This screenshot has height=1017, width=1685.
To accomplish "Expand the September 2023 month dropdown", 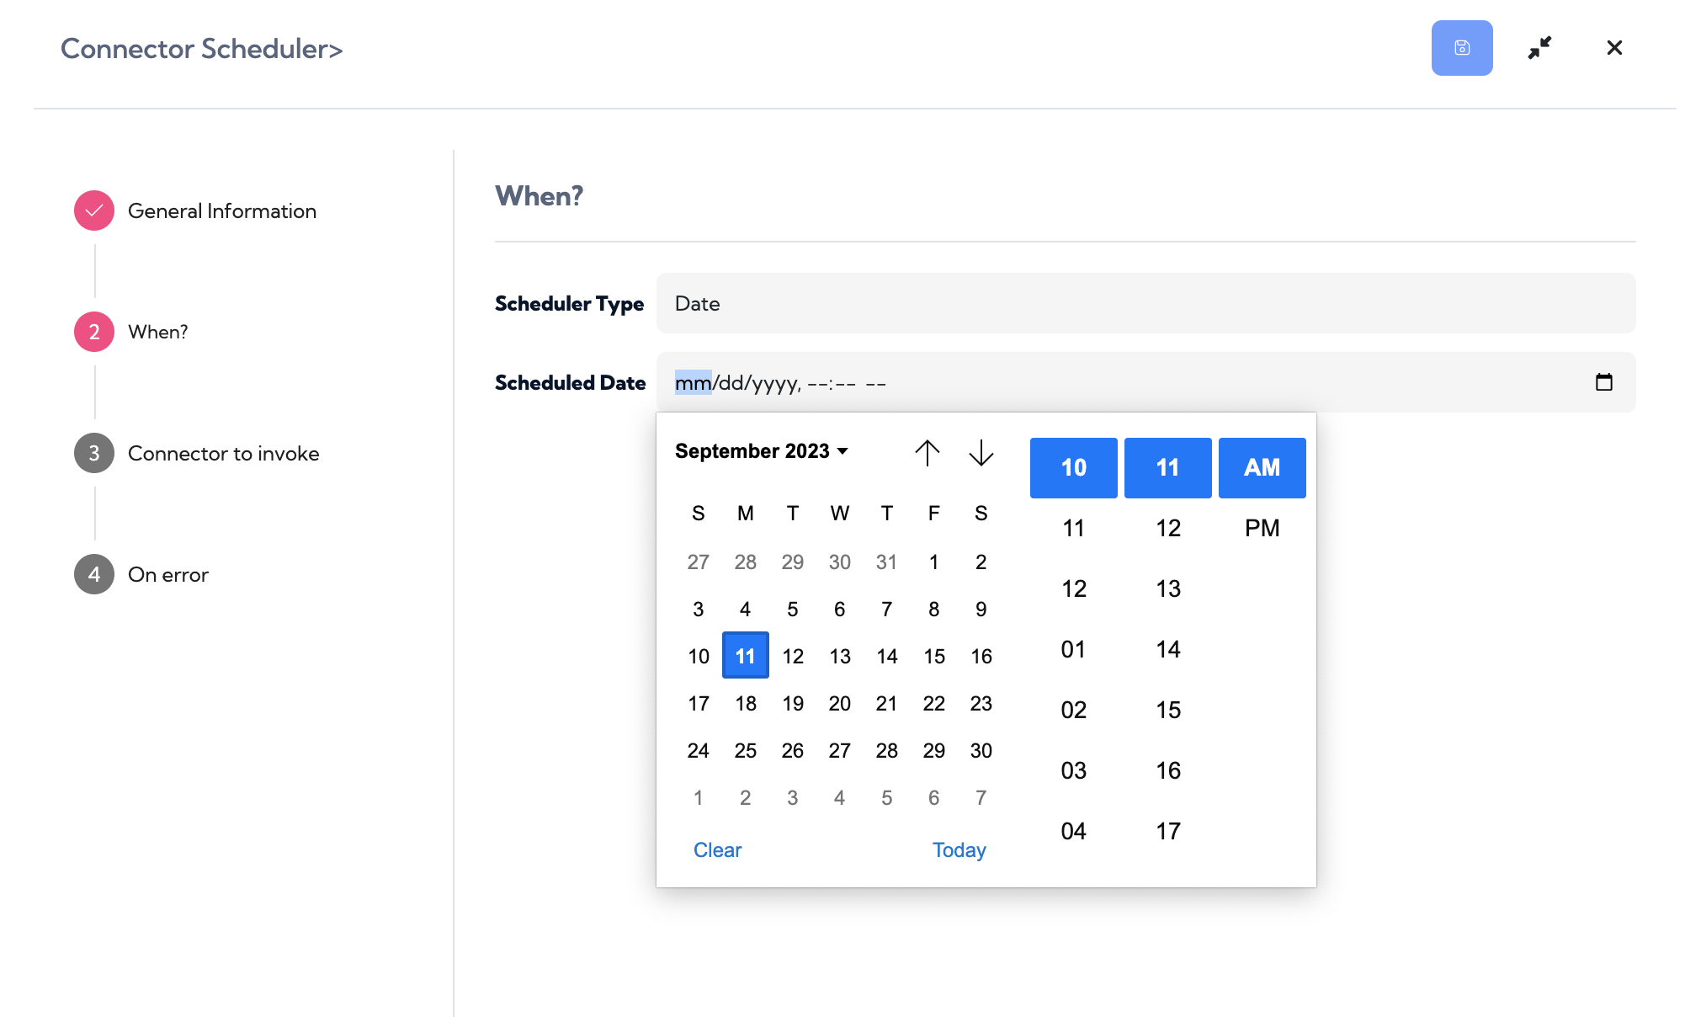I will [x=762, y=451].
